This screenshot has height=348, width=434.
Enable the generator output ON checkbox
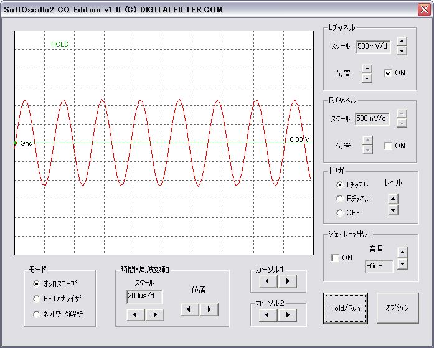(x=336, y=258)
